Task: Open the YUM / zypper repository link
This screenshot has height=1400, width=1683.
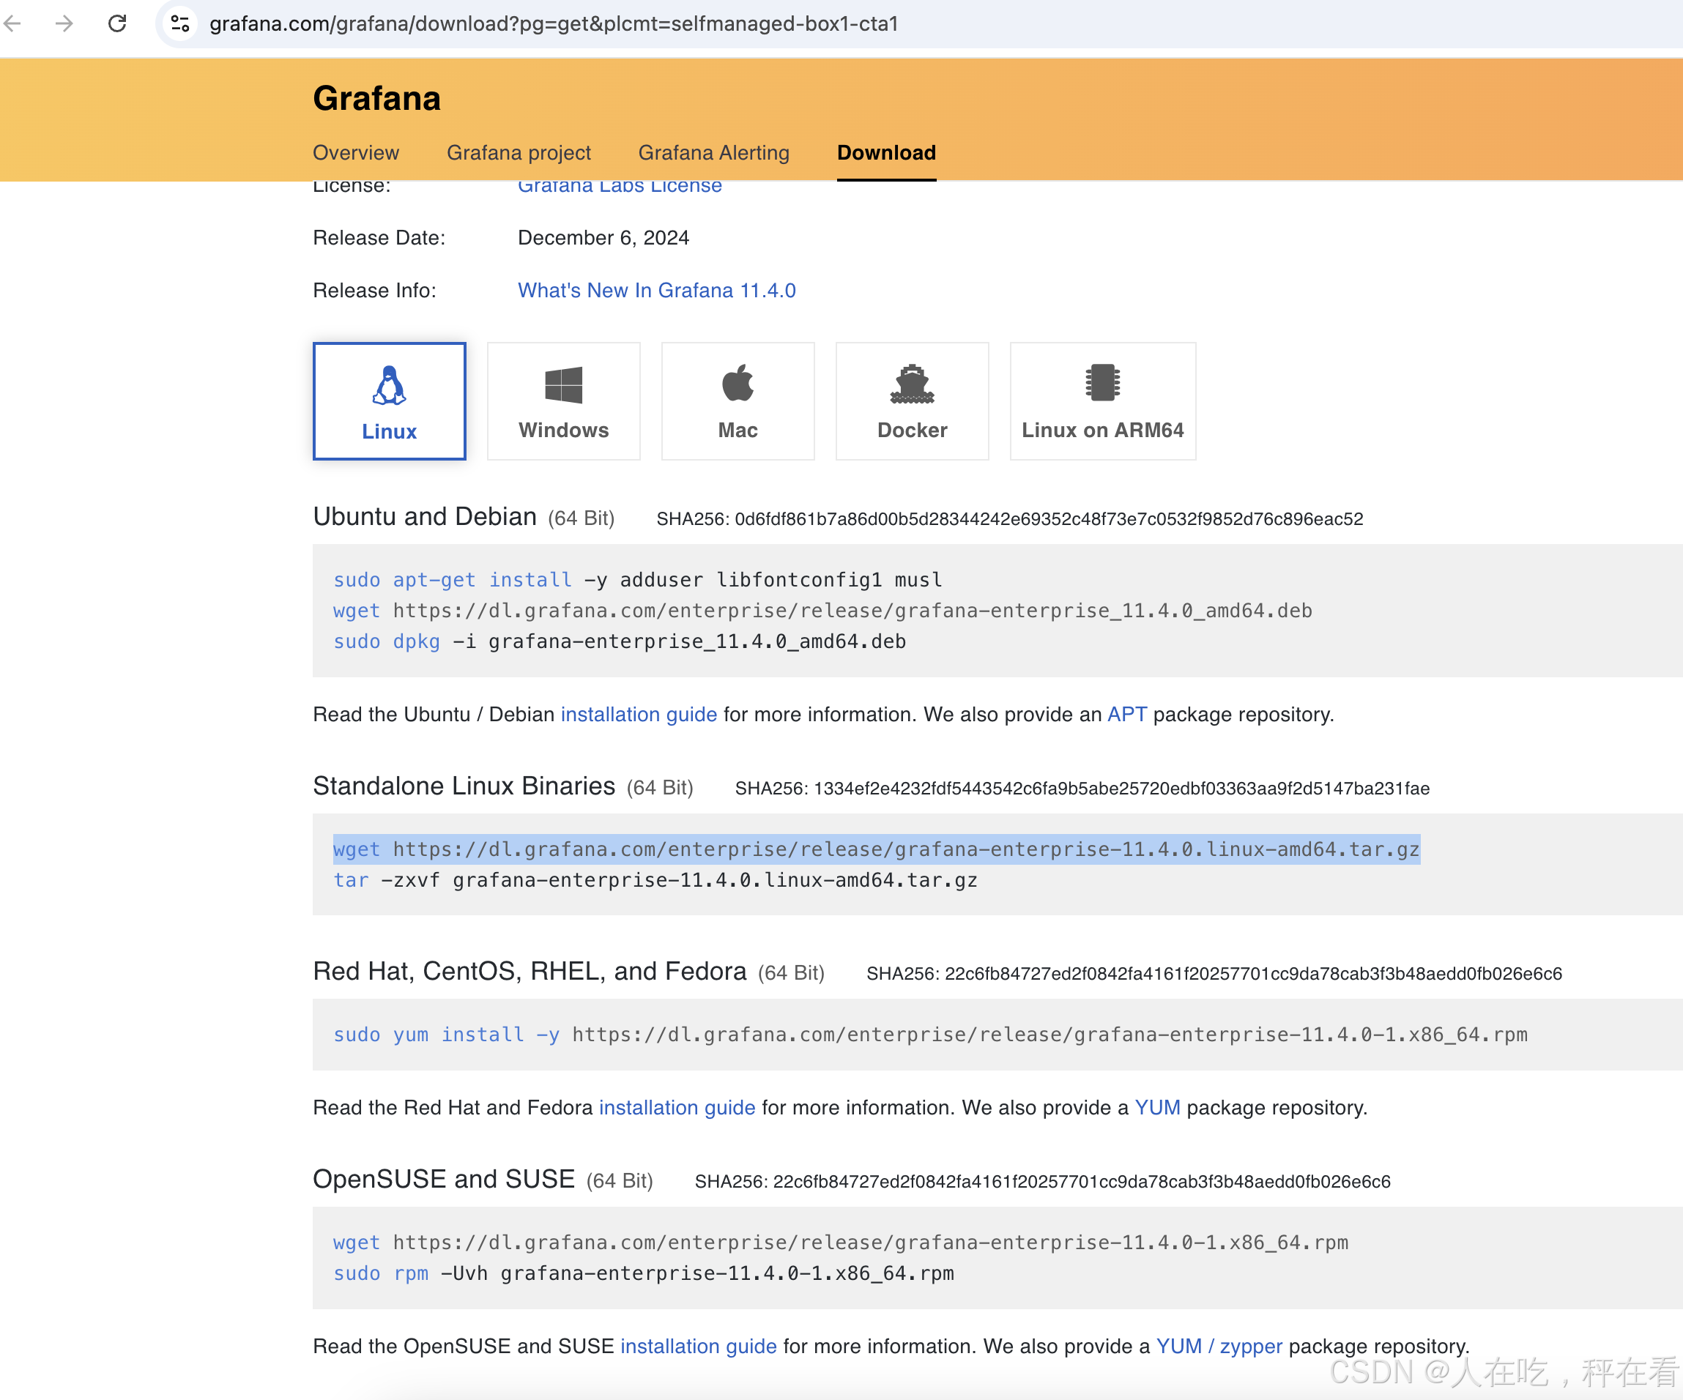Action: point(1219,1347)
